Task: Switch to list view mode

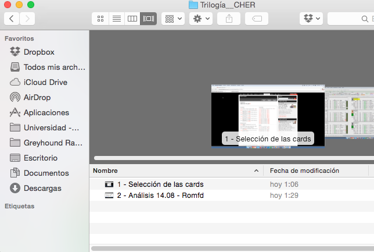Action: [117, 19]
